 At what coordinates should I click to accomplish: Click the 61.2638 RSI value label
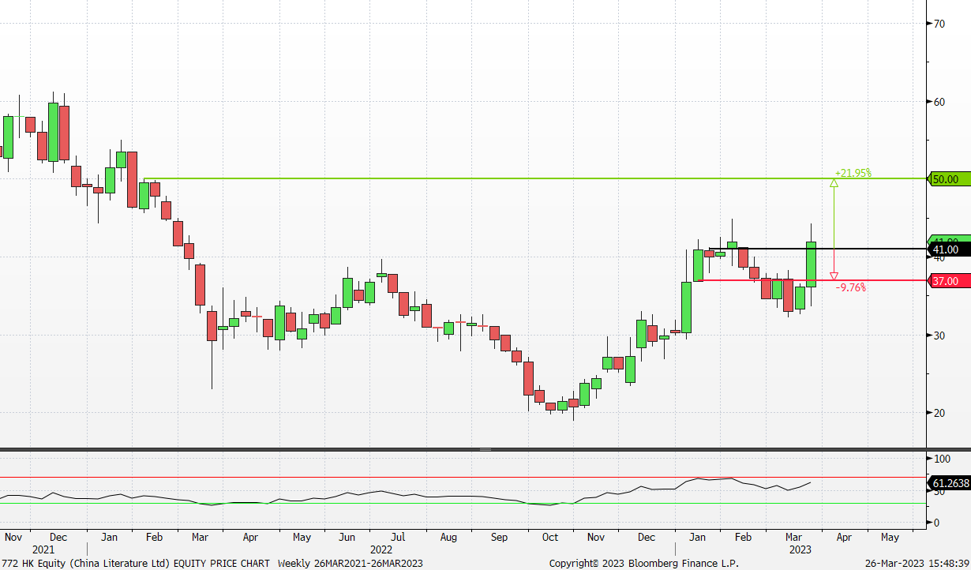click(950, 483)
